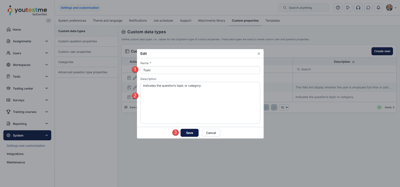
Task: Click the Search anything box
Action: point(304,8)
